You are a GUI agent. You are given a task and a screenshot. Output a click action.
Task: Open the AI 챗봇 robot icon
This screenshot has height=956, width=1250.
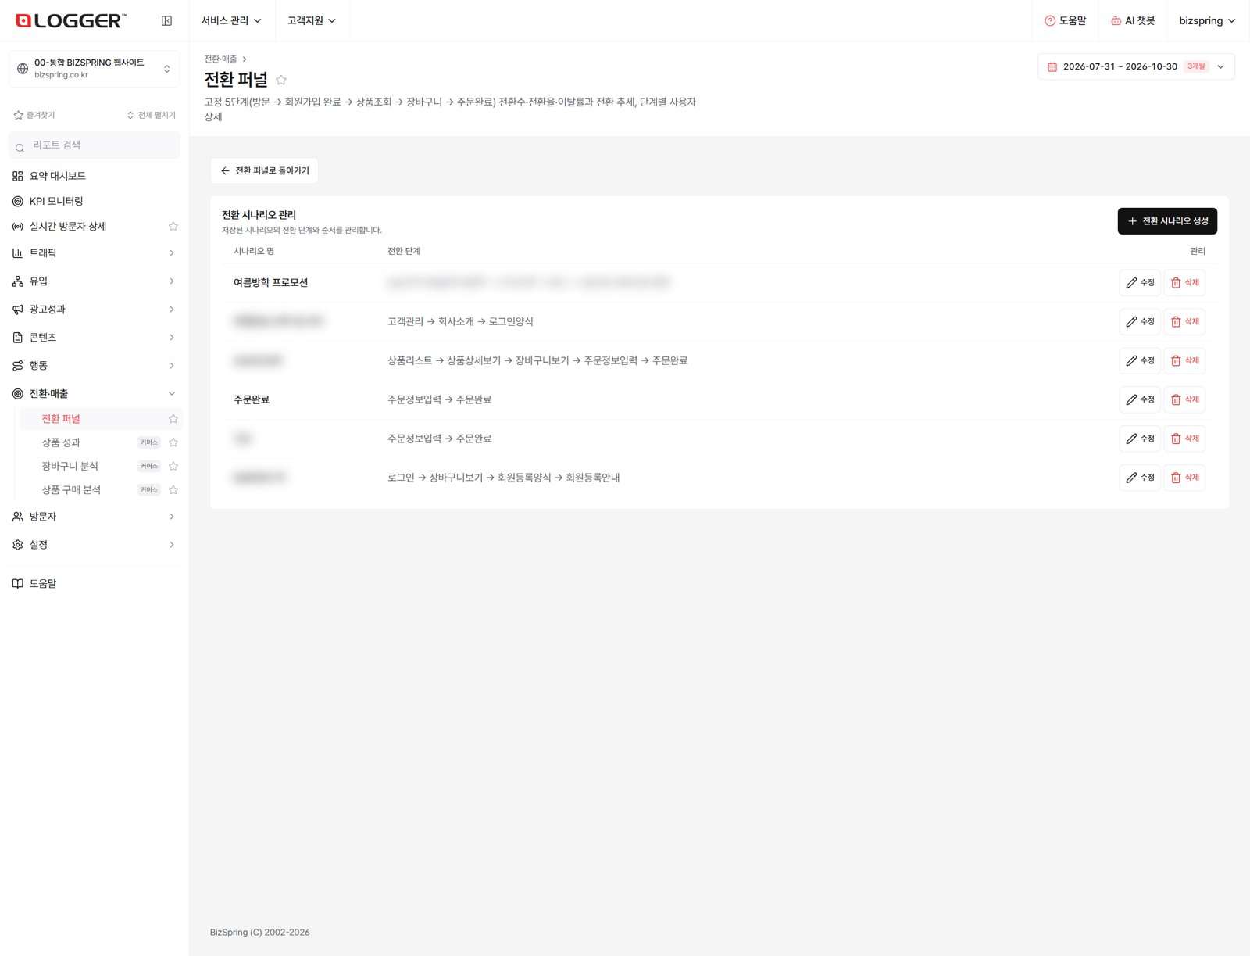click(1116, 21)
